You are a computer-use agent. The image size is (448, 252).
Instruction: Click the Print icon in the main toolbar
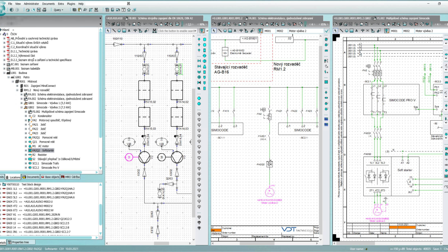pyautogui.click(x=44, y=10)
